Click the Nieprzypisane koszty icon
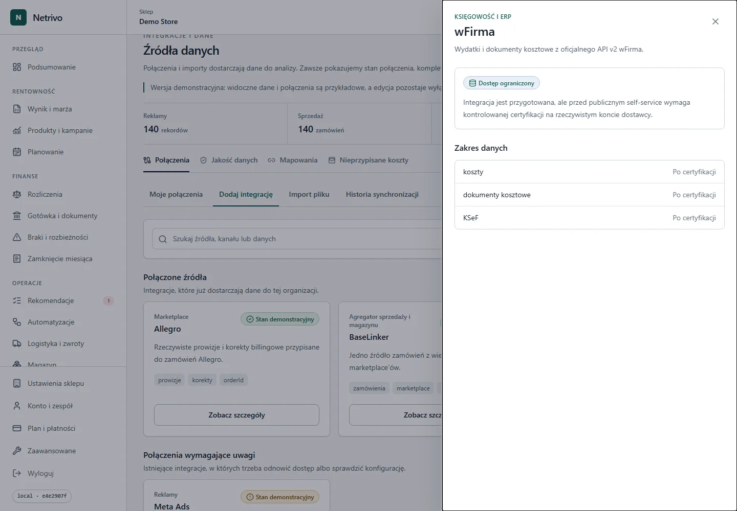 coord(332,160)
